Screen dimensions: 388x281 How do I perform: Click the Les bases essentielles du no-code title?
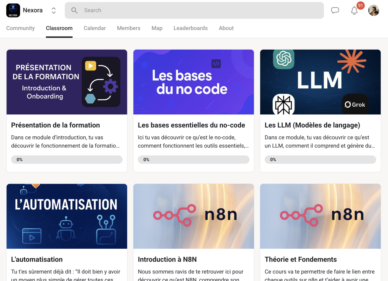[x=192, y=125]
